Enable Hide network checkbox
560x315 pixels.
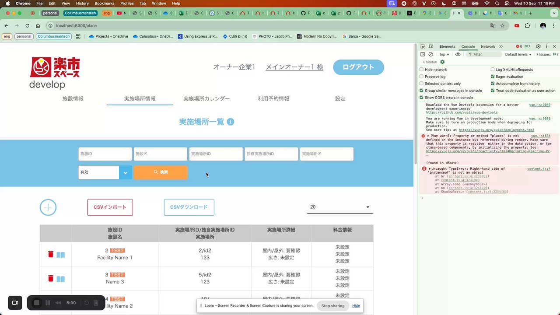point(422,70)
